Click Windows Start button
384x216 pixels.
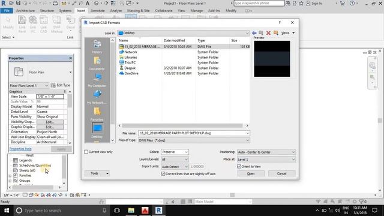7,211
